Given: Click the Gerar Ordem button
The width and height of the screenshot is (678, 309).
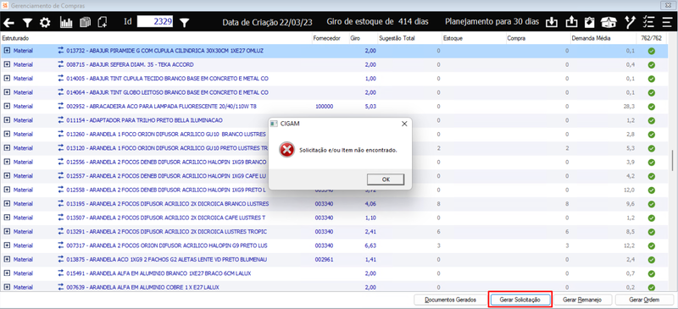Looking at the screenshot, I should [x=644, y=300].
